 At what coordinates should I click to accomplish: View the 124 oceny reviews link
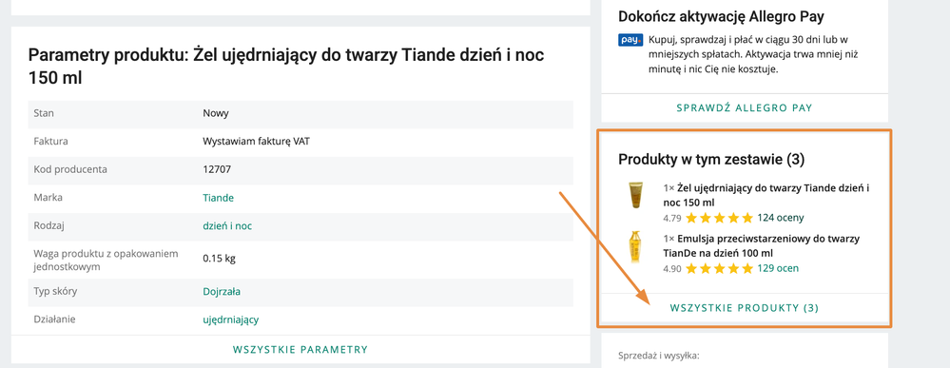point(781,218)
